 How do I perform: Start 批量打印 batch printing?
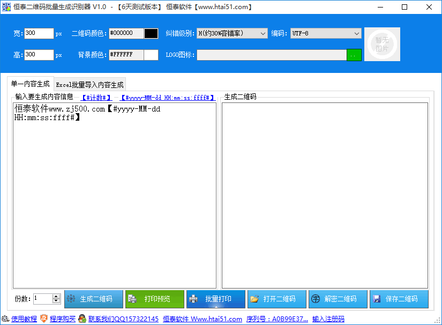tap(216, 299)
